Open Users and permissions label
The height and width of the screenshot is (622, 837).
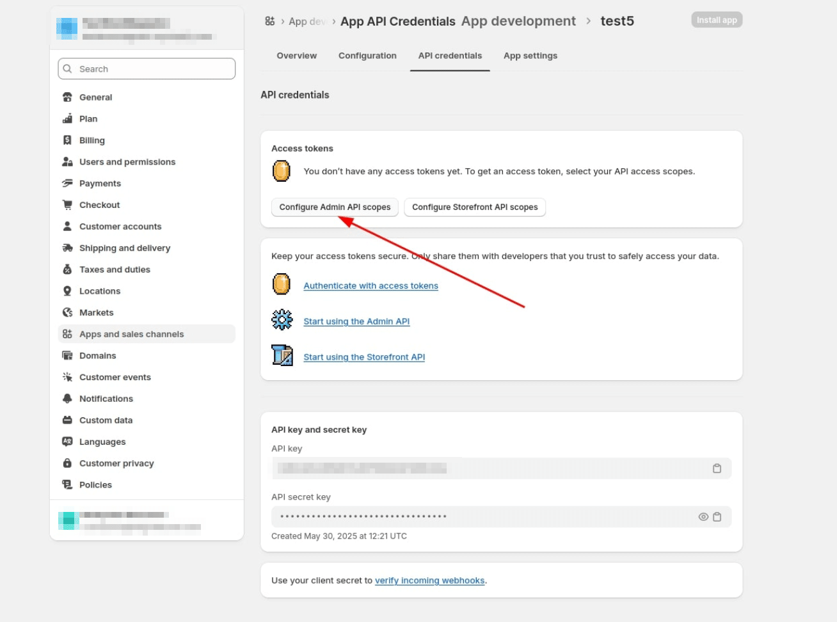pos(127,162)
